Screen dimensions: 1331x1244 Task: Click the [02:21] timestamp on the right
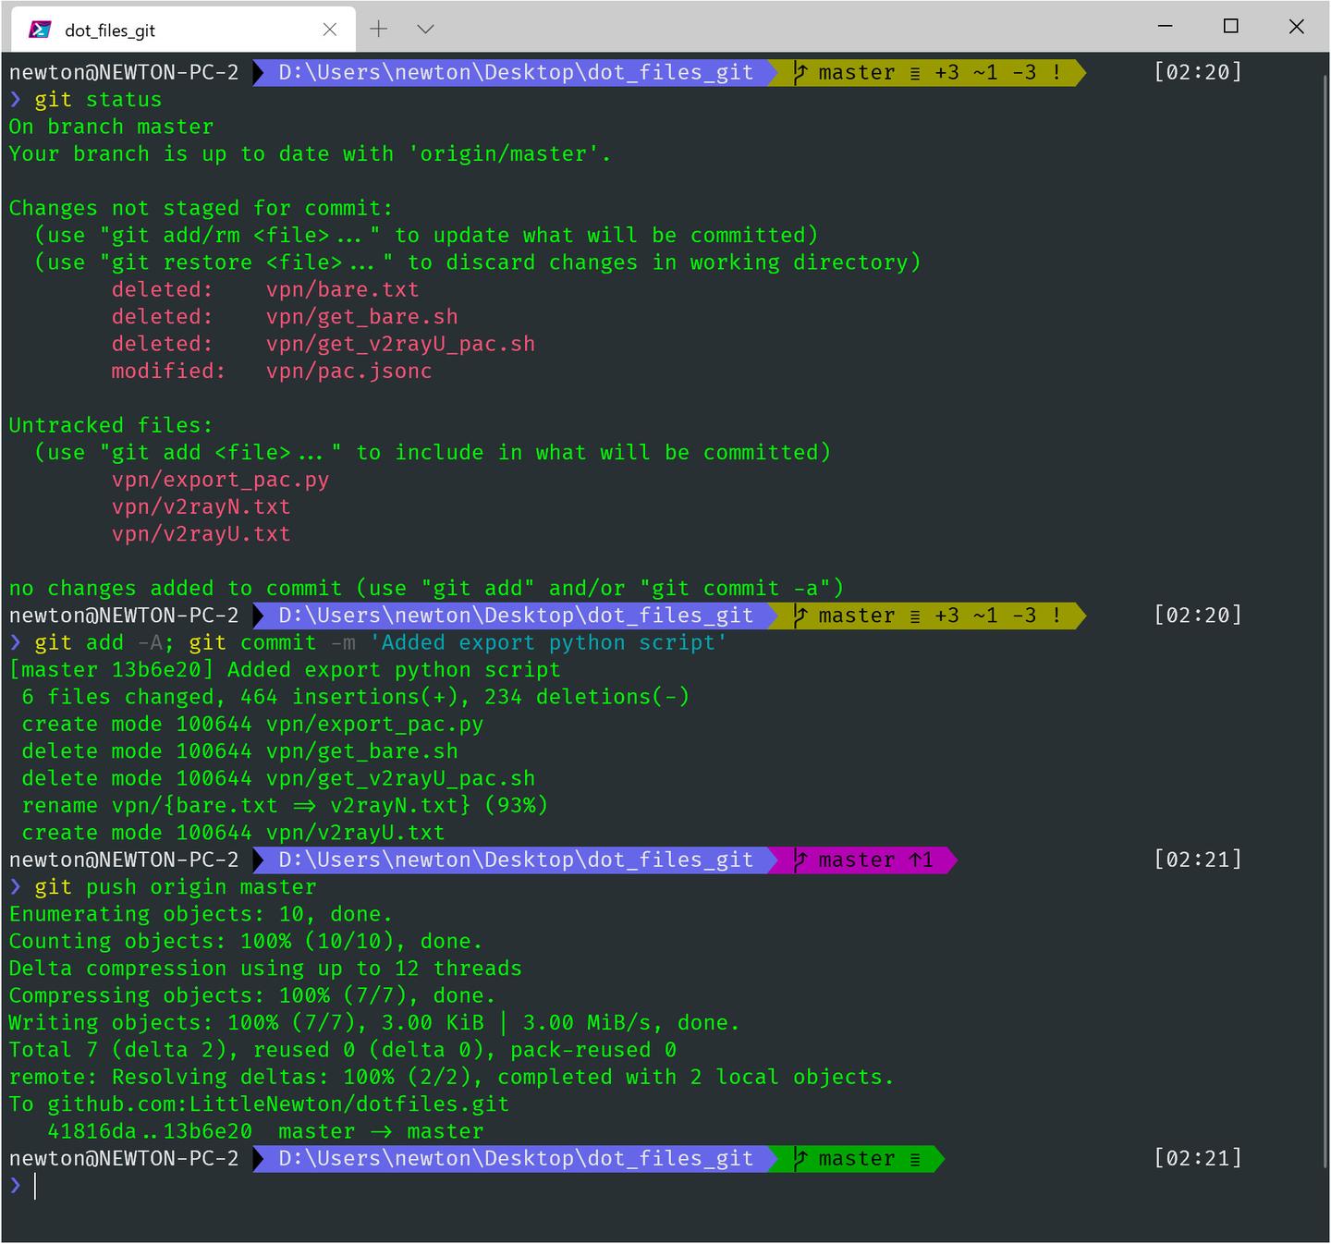pos(1197,860)
